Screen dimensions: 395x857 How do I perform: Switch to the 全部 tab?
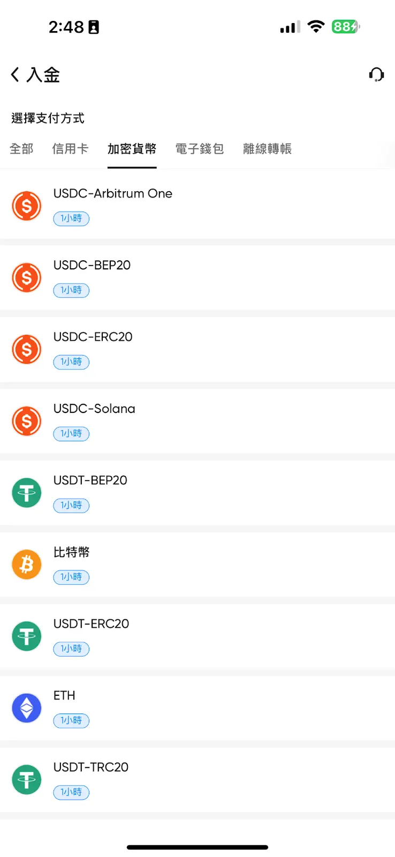(x=21, y=149)
